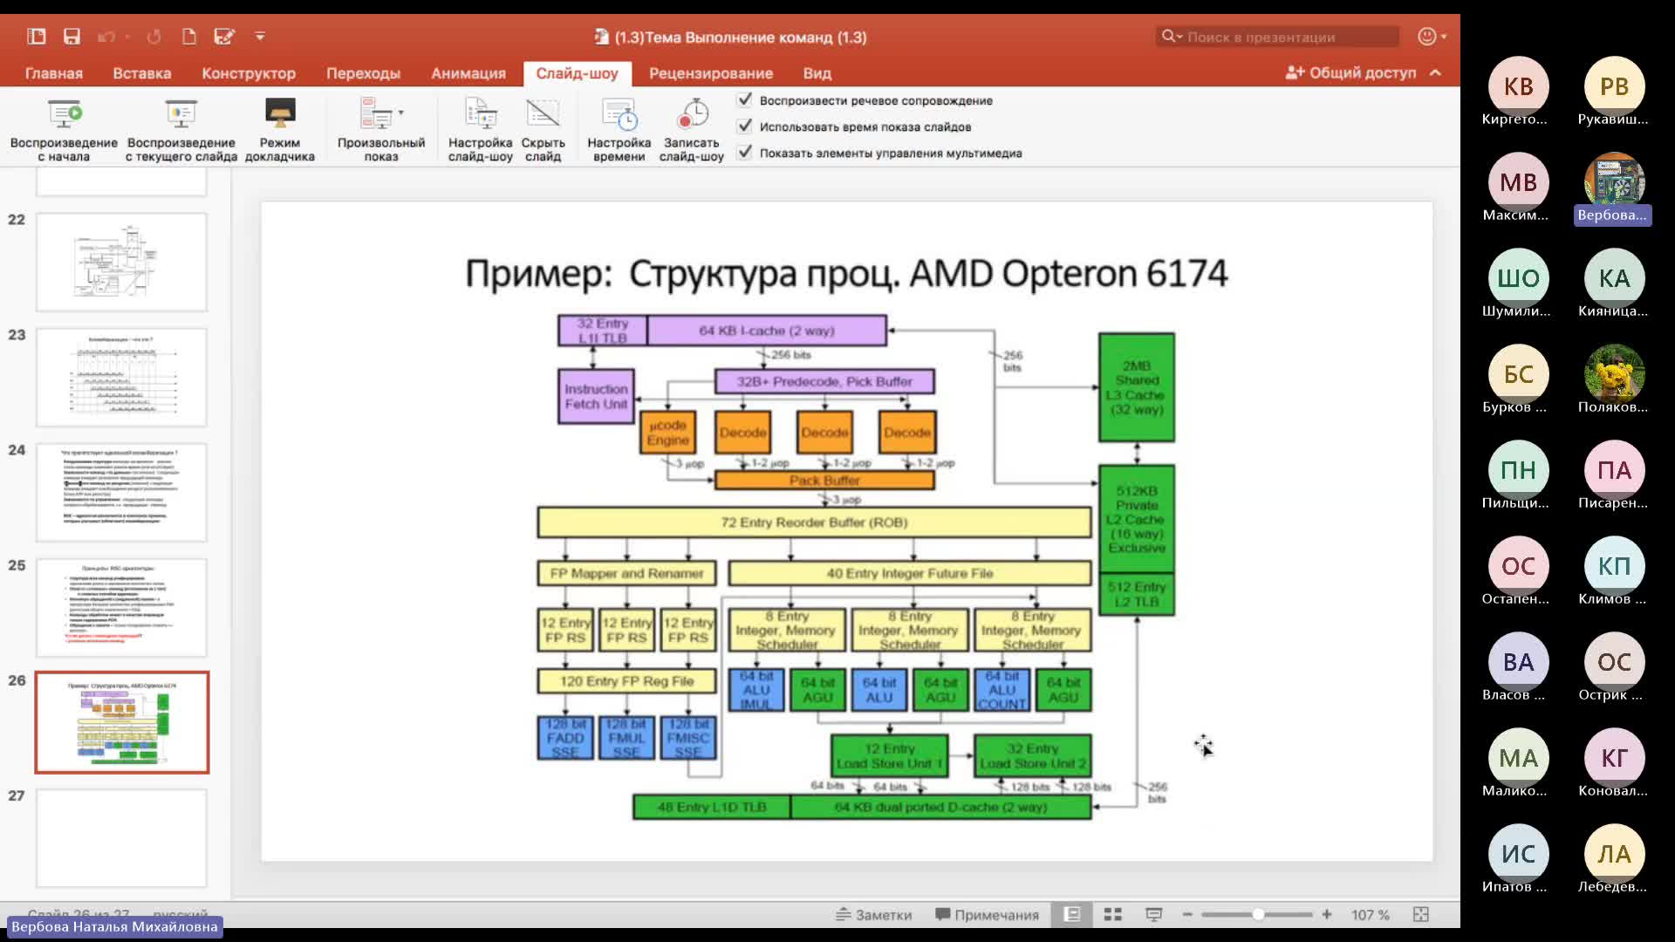1675x942 pixels.
Task: Open Настройка слайд-шоу settings
Action: click(480, 130)
